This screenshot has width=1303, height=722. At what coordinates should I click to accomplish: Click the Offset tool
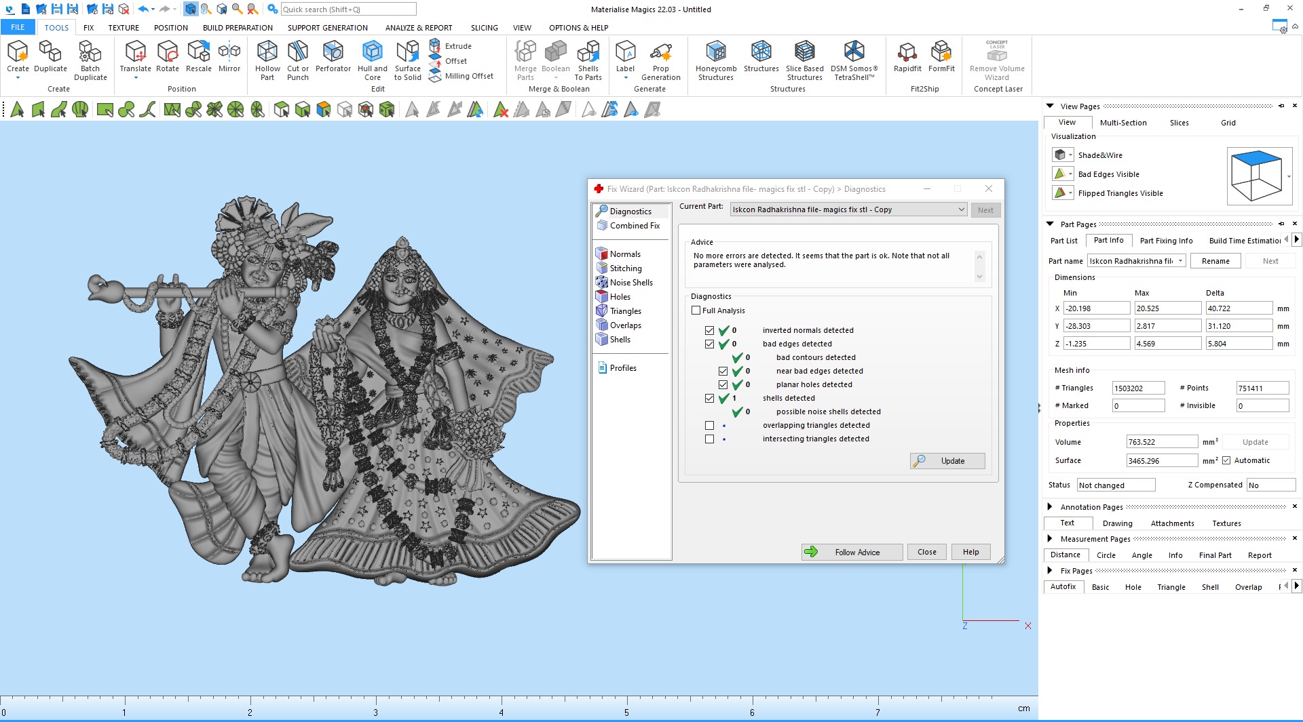(449, 61)
